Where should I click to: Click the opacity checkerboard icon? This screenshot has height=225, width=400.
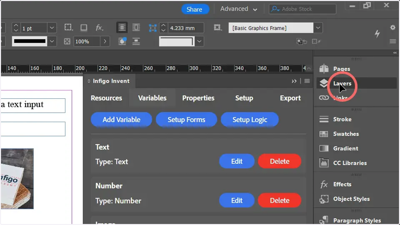[x=67, y=41]
